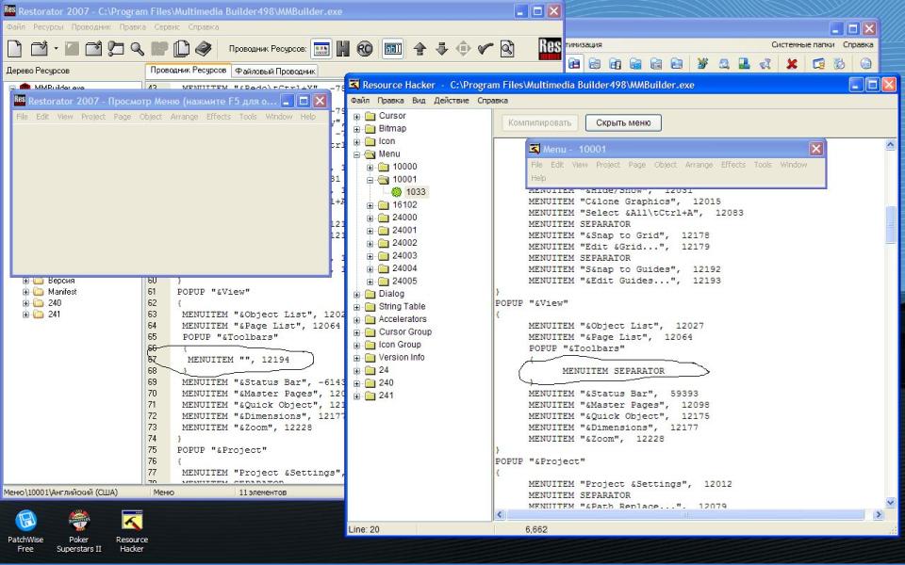Click the Компилировать button

click(x=539, y=122)
